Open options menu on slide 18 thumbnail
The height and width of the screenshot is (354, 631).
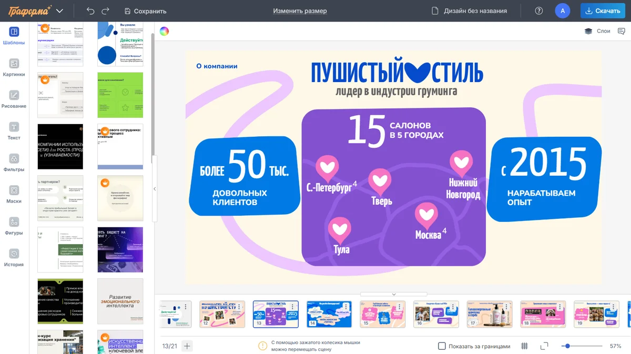point(560,307)
